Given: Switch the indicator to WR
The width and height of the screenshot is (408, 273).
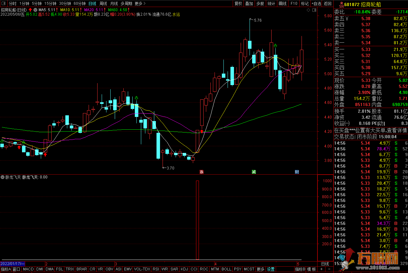Looking at the screenshot, I should pyautogui.click(x=165, y=269).
